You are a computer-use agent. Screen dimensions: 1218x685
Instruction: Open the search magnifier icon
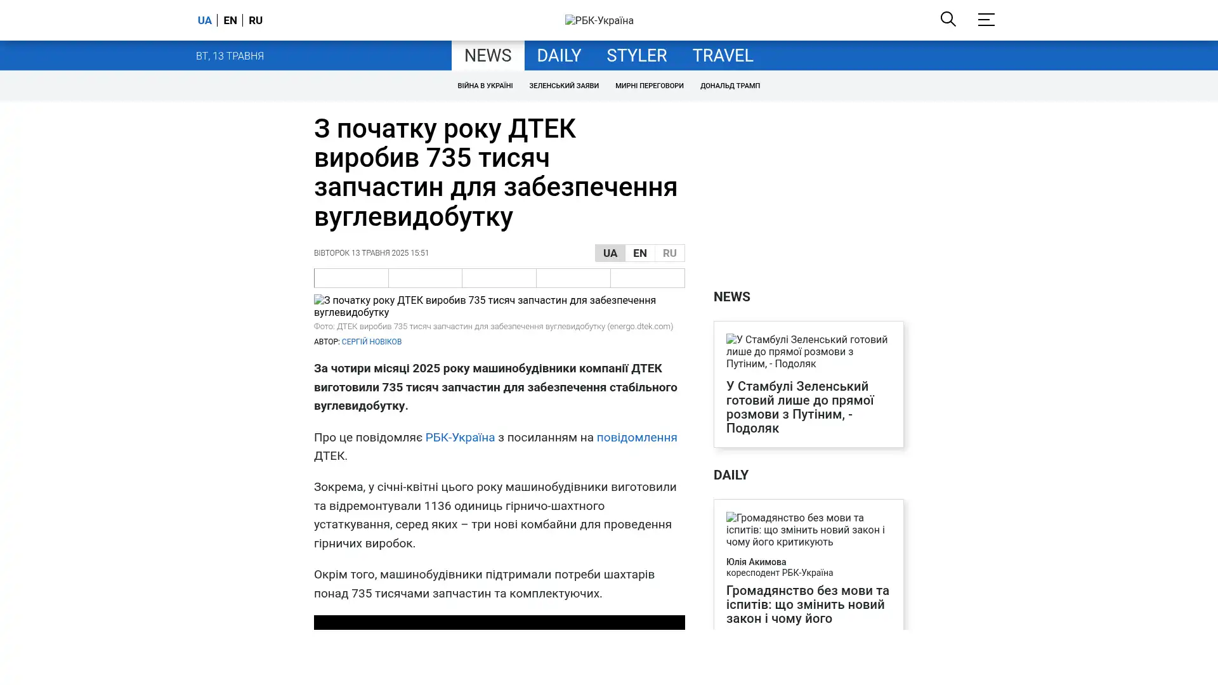(948, 19)
